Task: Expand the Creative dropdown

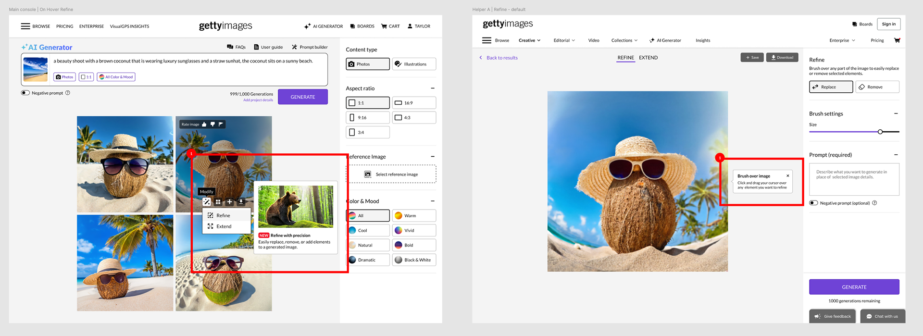Action: pyautogui.click(x=529, y=40)
